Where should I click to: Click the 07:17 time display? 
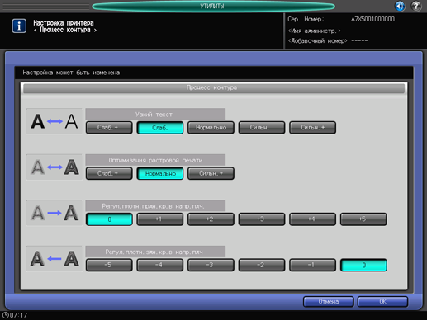(x=18, y=315)
